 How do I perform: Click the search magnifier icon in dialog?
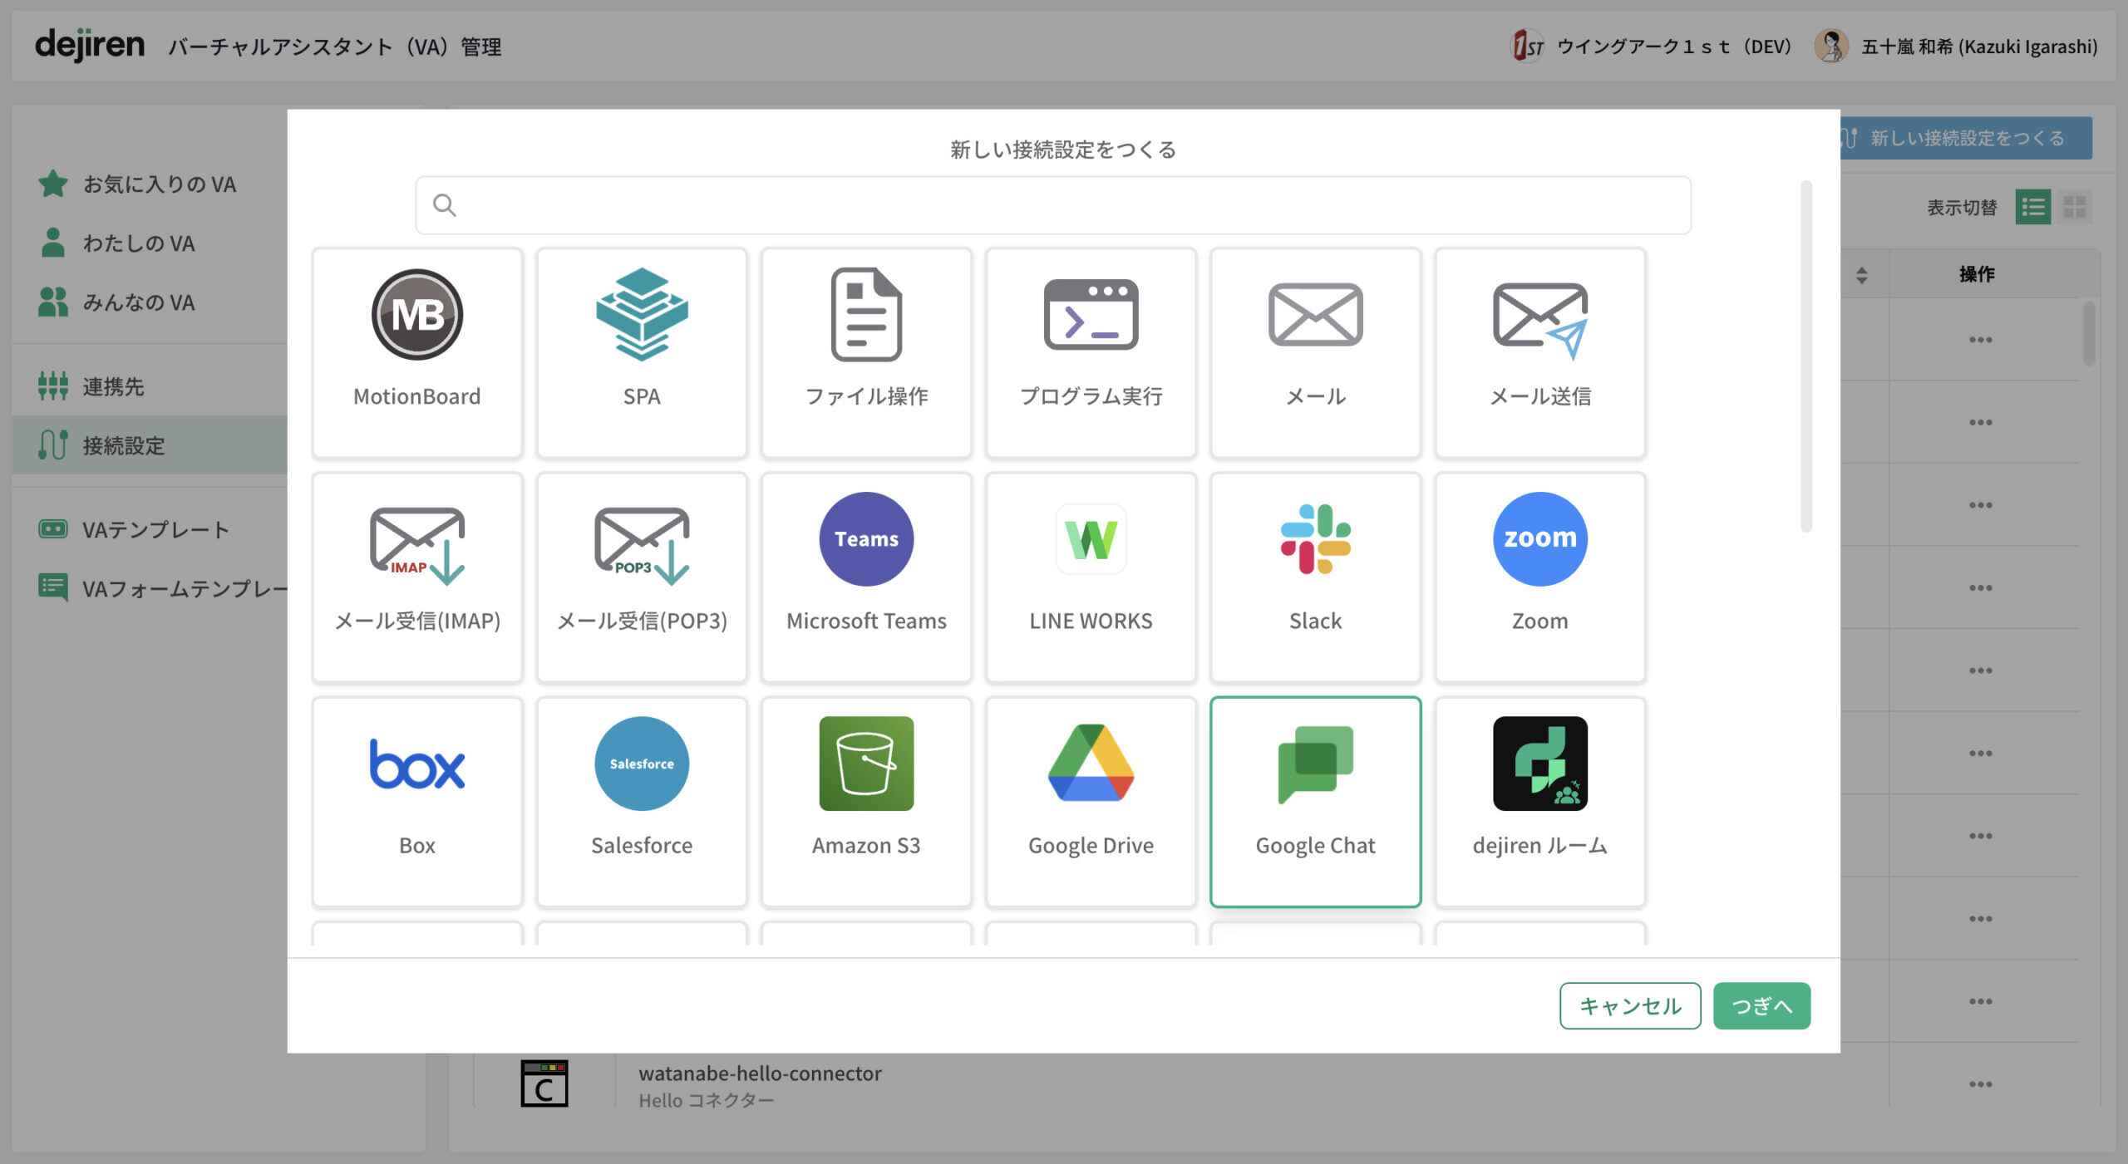coord(445,205)
